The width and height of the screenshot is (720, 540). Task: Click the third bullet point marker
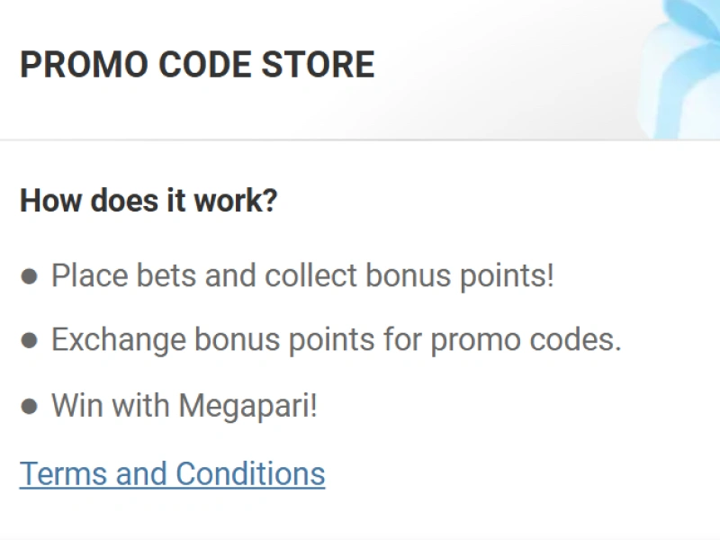[x=28, y=405]
